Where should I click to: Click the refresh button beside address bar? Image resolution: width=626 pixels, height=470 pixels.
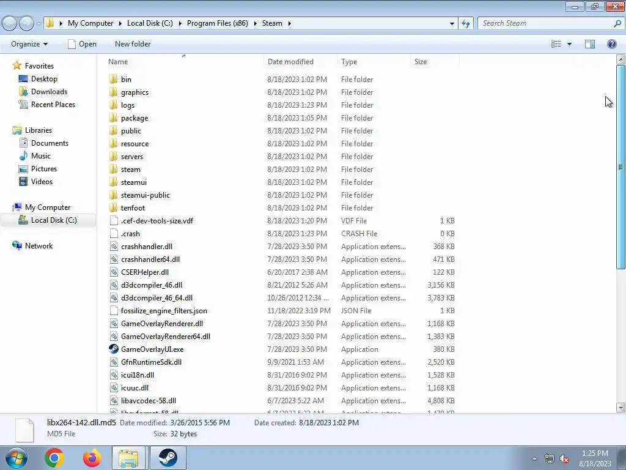click(x=465, y=23)
